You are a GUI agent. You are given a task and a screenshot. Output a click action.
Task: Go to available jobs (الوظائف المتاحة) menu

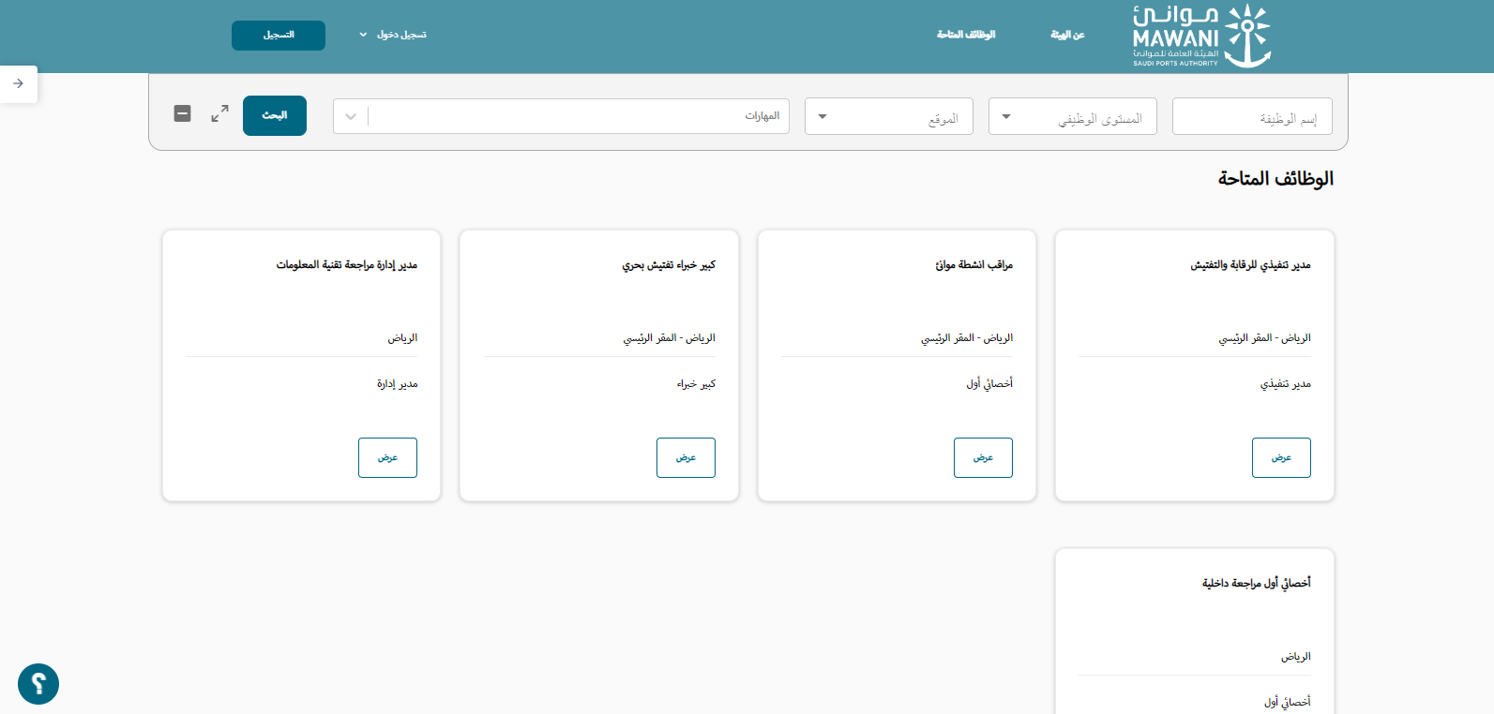tap(966, 35)
